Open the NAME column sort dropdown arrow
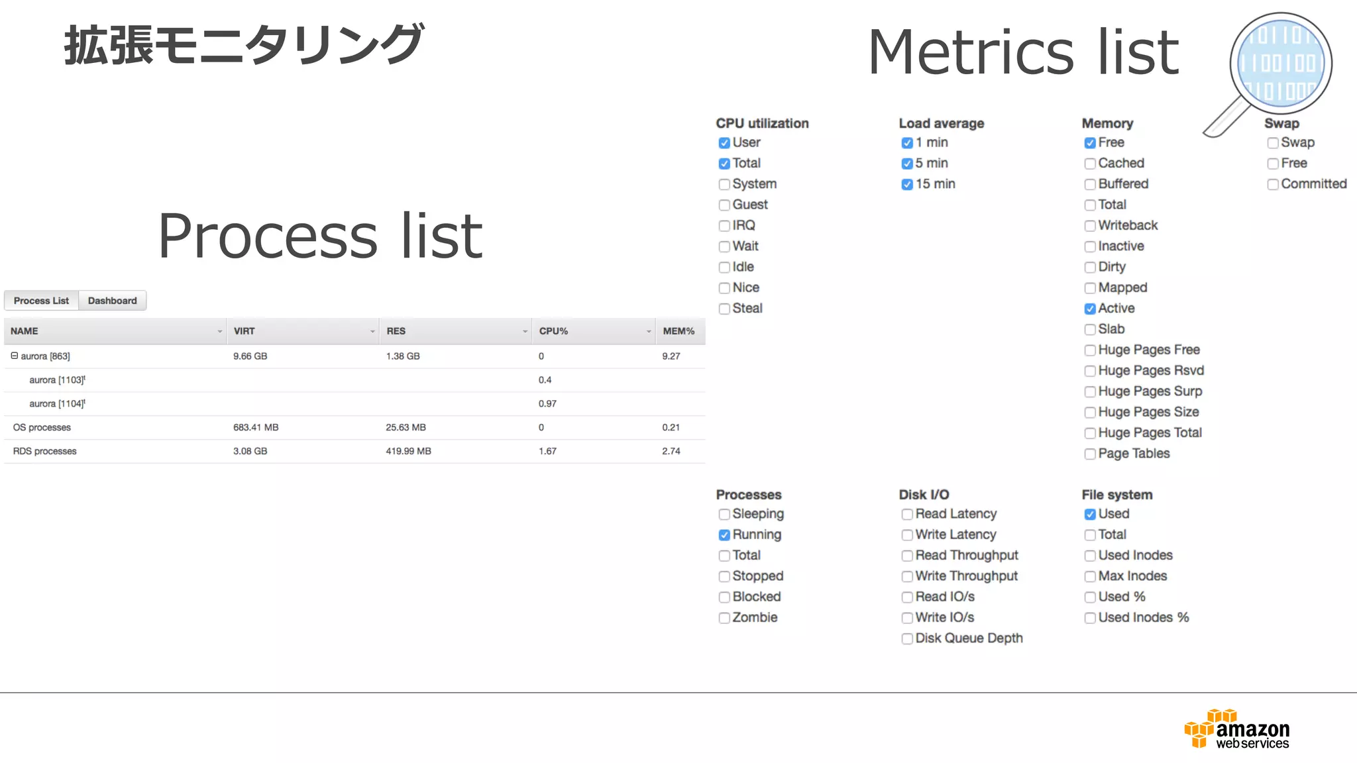The width and height of the screenshot is (1357, 763). pyautogui.click(x=219, y=331)
